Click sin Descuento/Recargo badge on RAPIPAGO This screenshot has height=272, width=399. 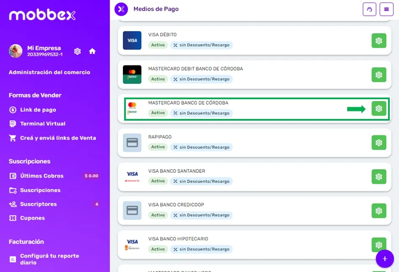point(201,147)
